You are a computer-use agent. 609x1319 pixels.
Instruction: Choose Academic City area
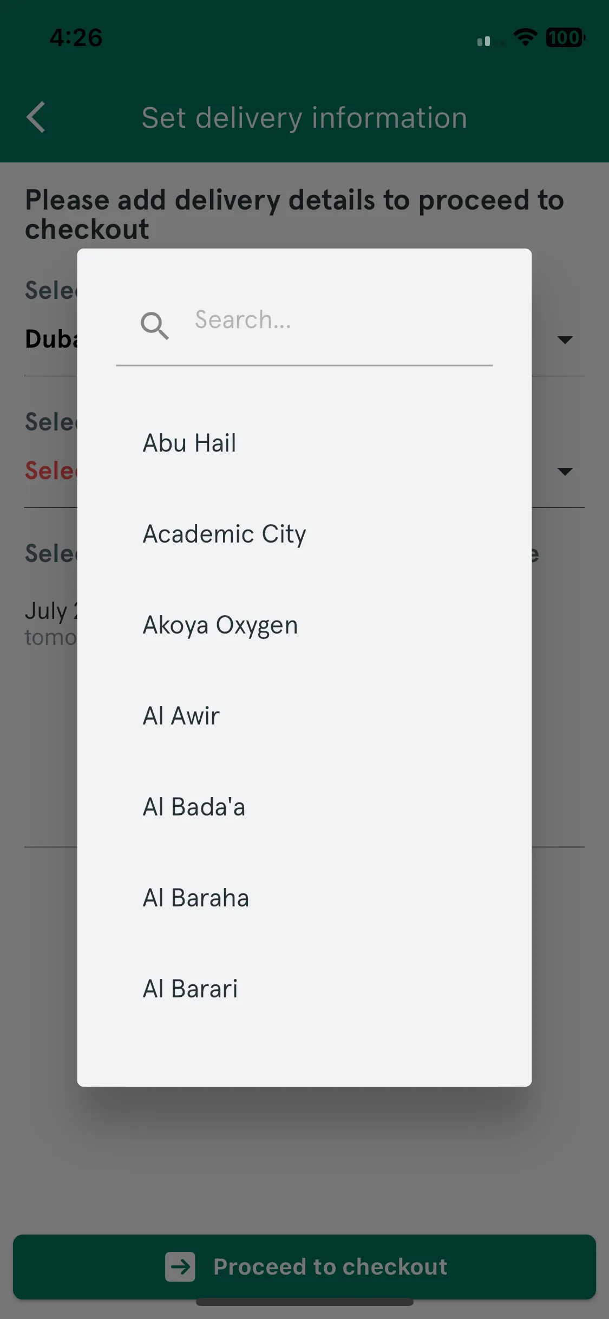pos(304,534)
